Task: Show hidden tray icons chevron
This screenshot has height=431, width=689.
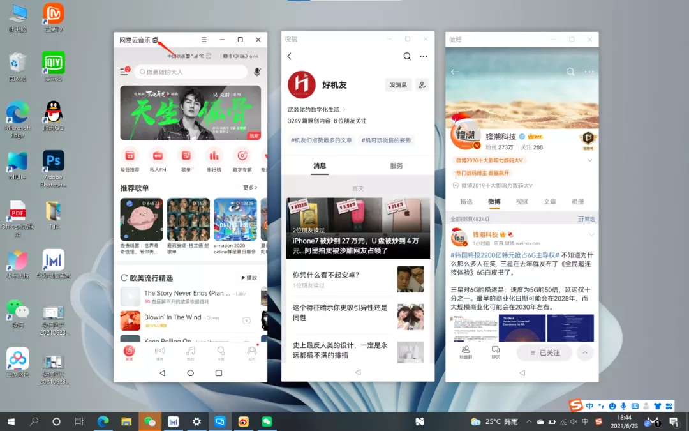Action: (529, 421)
